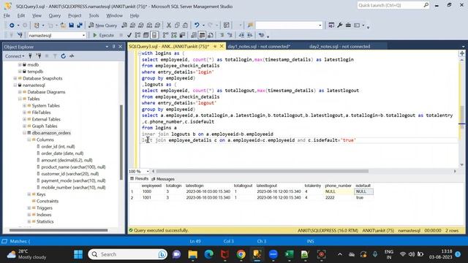
Task: Click the Disconnect plug icon in Object Explorer
Action: (x=38, y=56)
